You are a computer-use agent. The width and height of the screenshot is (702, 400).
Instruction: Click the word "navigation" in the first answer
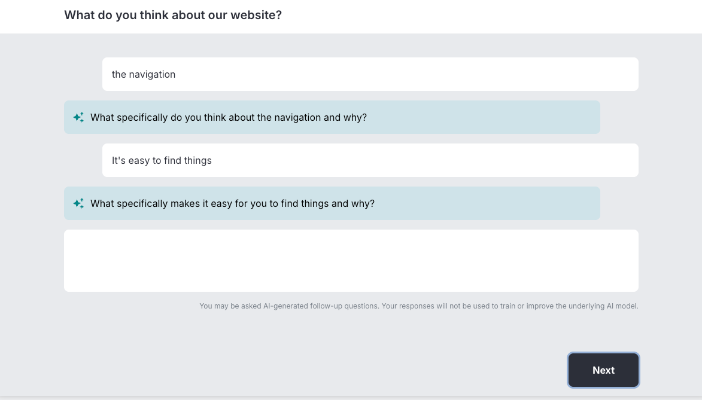pos(152,74)
